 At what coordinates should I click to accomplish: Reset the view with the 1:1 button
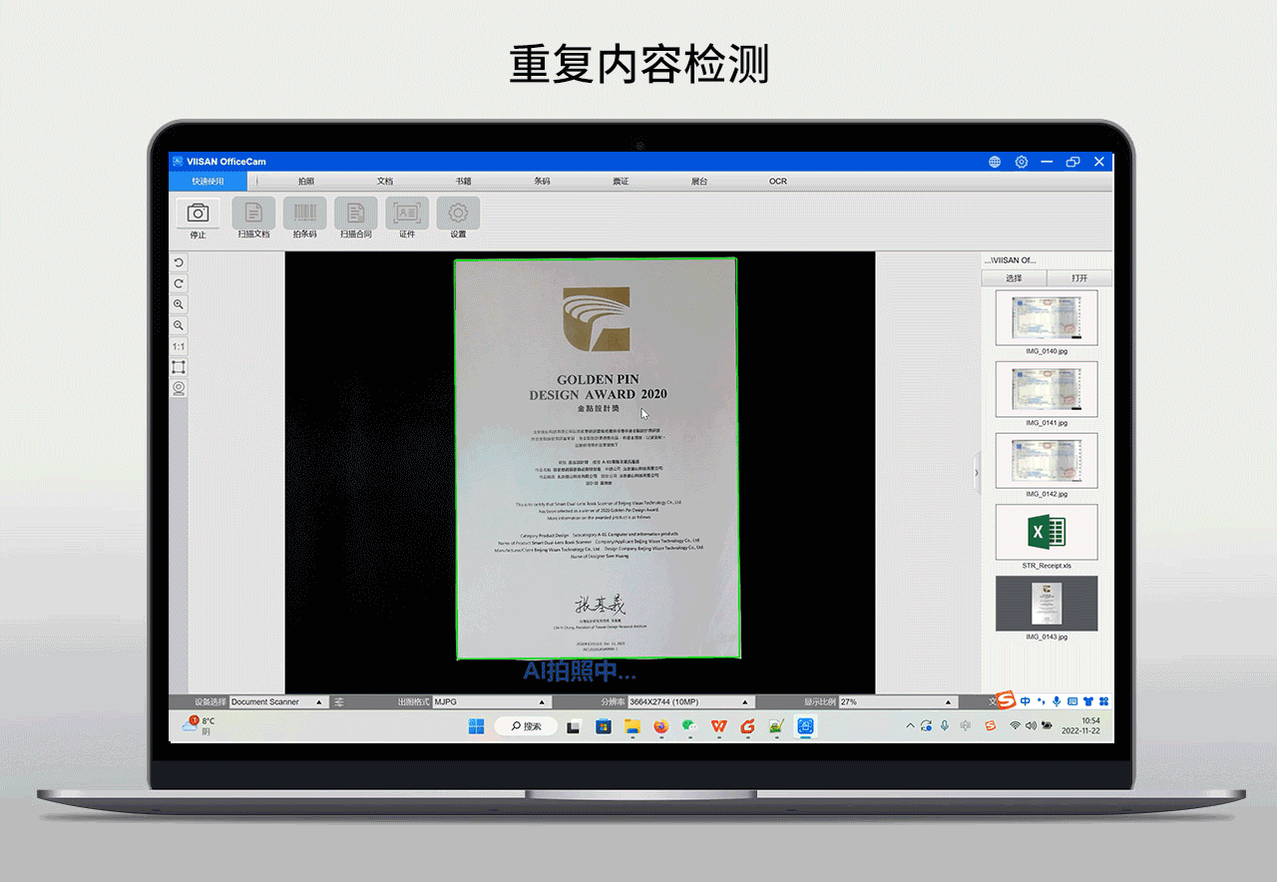[179, 346]
